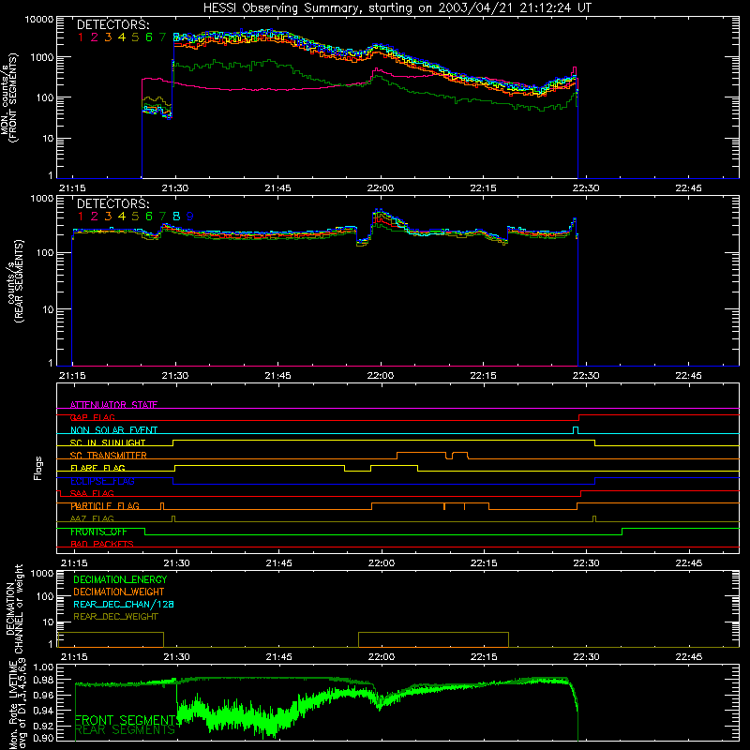
Task: Click the DECIMATION CHANNEL or weight axis title
Action: tap(14, 608)
